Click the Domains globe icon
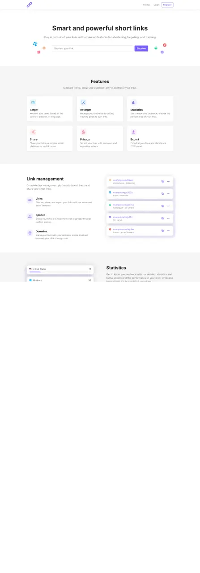This screenshot has height=573, width=200. [x=30, y=233]
